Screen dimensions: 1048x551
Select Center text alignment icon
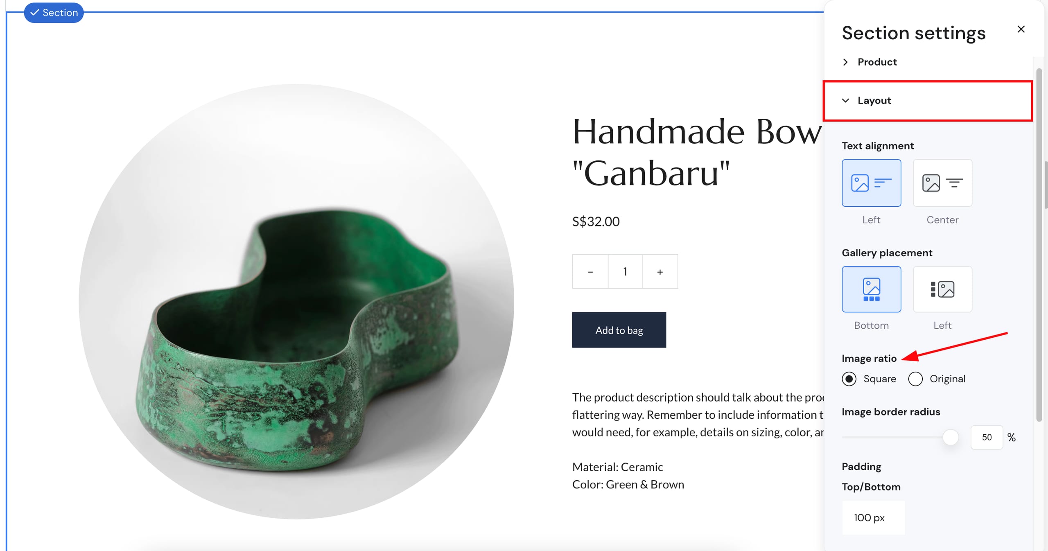(x=942, y=183)
